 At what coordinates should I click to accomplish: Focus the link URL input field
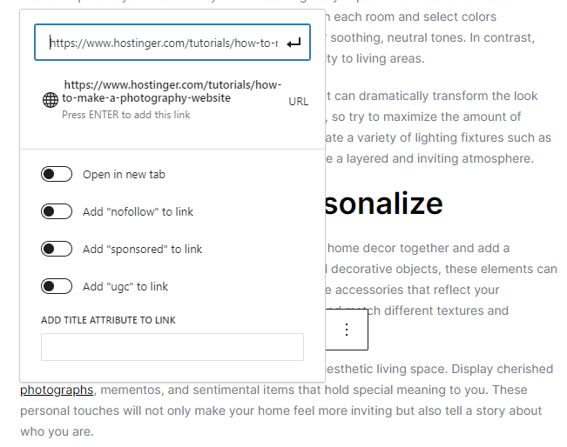(163, 43)
